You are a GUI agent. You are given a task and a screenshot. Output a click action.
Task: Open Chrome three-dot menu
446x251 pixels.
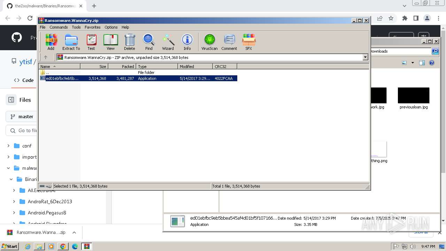(x=438, y=18)
